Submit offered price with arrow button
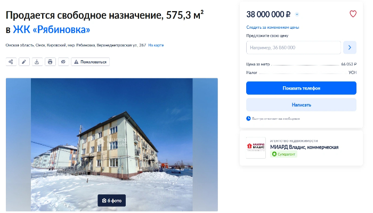The width and height of the screenshot is (373, 213). tap(350, 47)
